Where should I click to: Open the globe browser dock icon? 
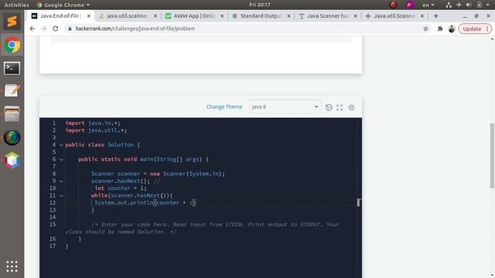(12, 137)
